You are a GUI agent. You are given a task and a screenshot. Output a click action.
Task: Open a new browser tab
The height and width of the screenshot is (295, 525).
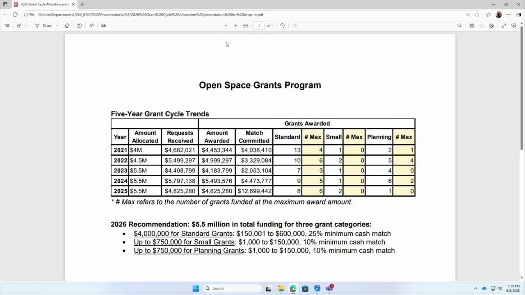(81, 5)
